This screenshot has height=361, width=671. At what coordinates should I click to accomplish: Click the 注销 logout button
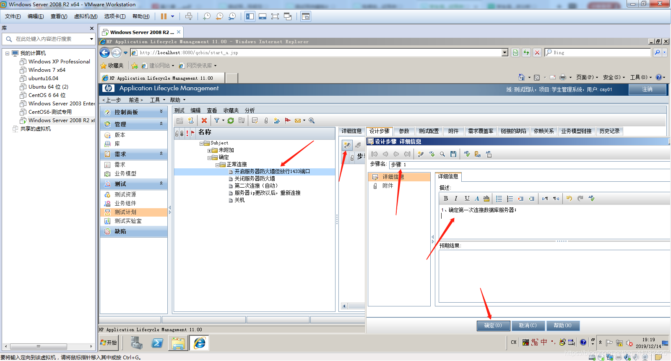(647, 89)
